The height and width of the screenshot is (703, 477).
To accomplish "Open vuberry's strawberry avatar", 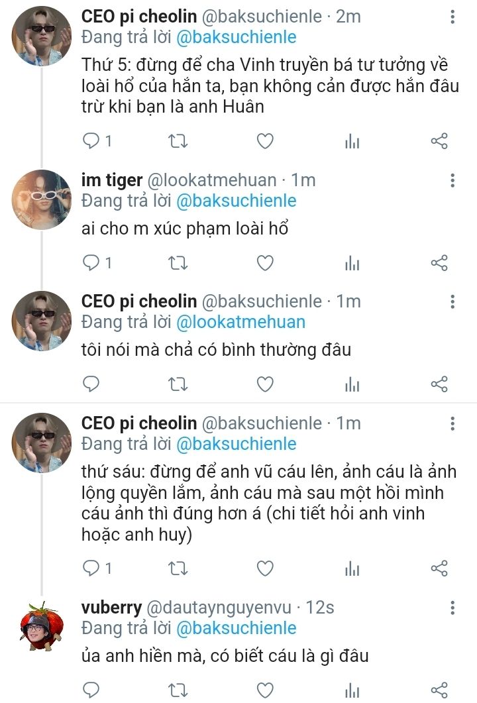I will [42, 627].
